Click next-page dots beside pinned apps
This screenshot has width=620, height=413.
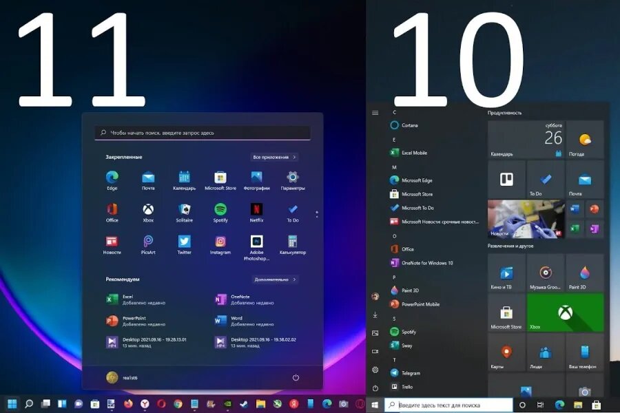point(317,214)
